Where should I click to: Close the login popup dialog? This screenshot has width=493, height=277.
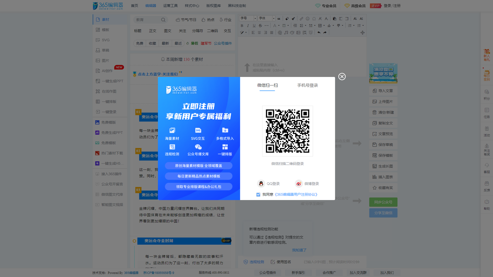pos(342,77)
